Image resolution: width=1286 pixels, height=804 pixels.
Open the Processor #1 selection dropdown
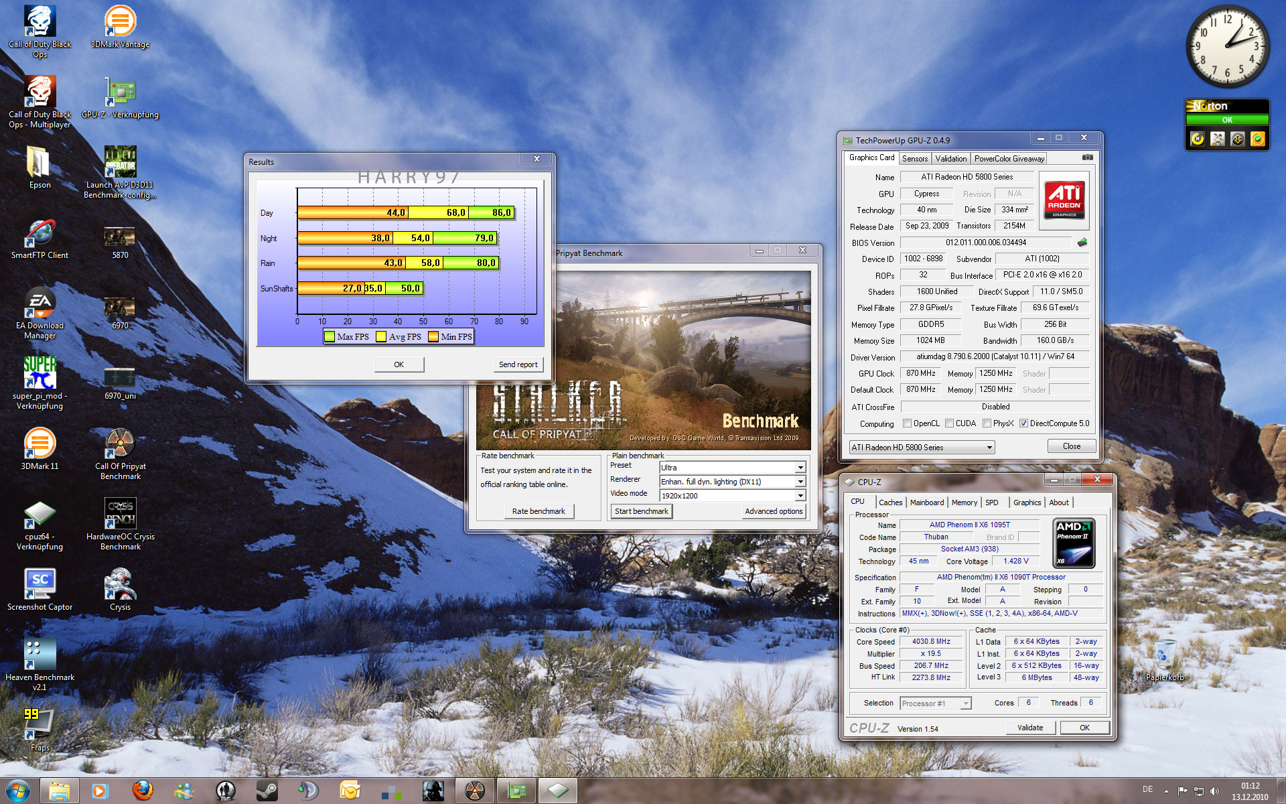[935, 703]
